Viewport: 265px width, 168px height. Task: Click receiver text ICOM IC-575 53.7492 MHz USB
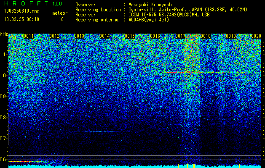(x=169, y=15)
